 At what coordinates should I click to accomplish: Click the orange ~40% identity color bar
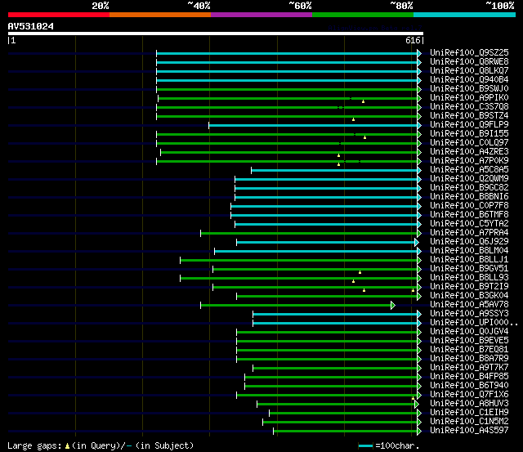pyautogui.click(x=160, y=15)
